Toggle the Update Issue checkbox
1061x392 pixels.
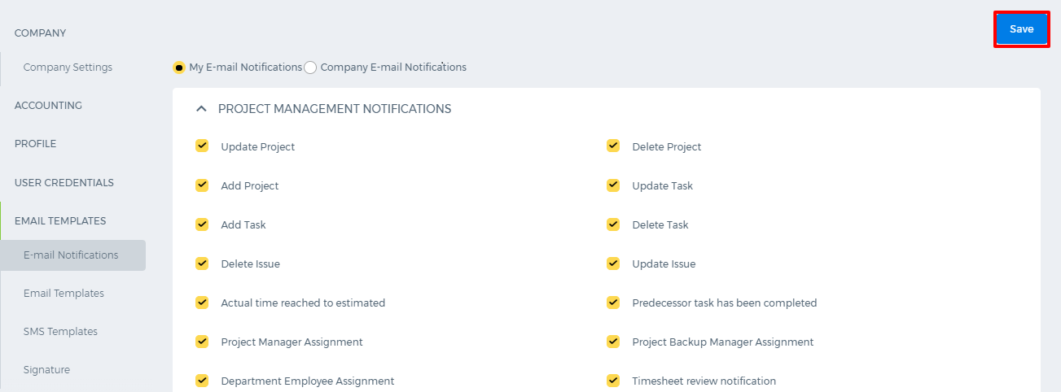click(613, 264)
